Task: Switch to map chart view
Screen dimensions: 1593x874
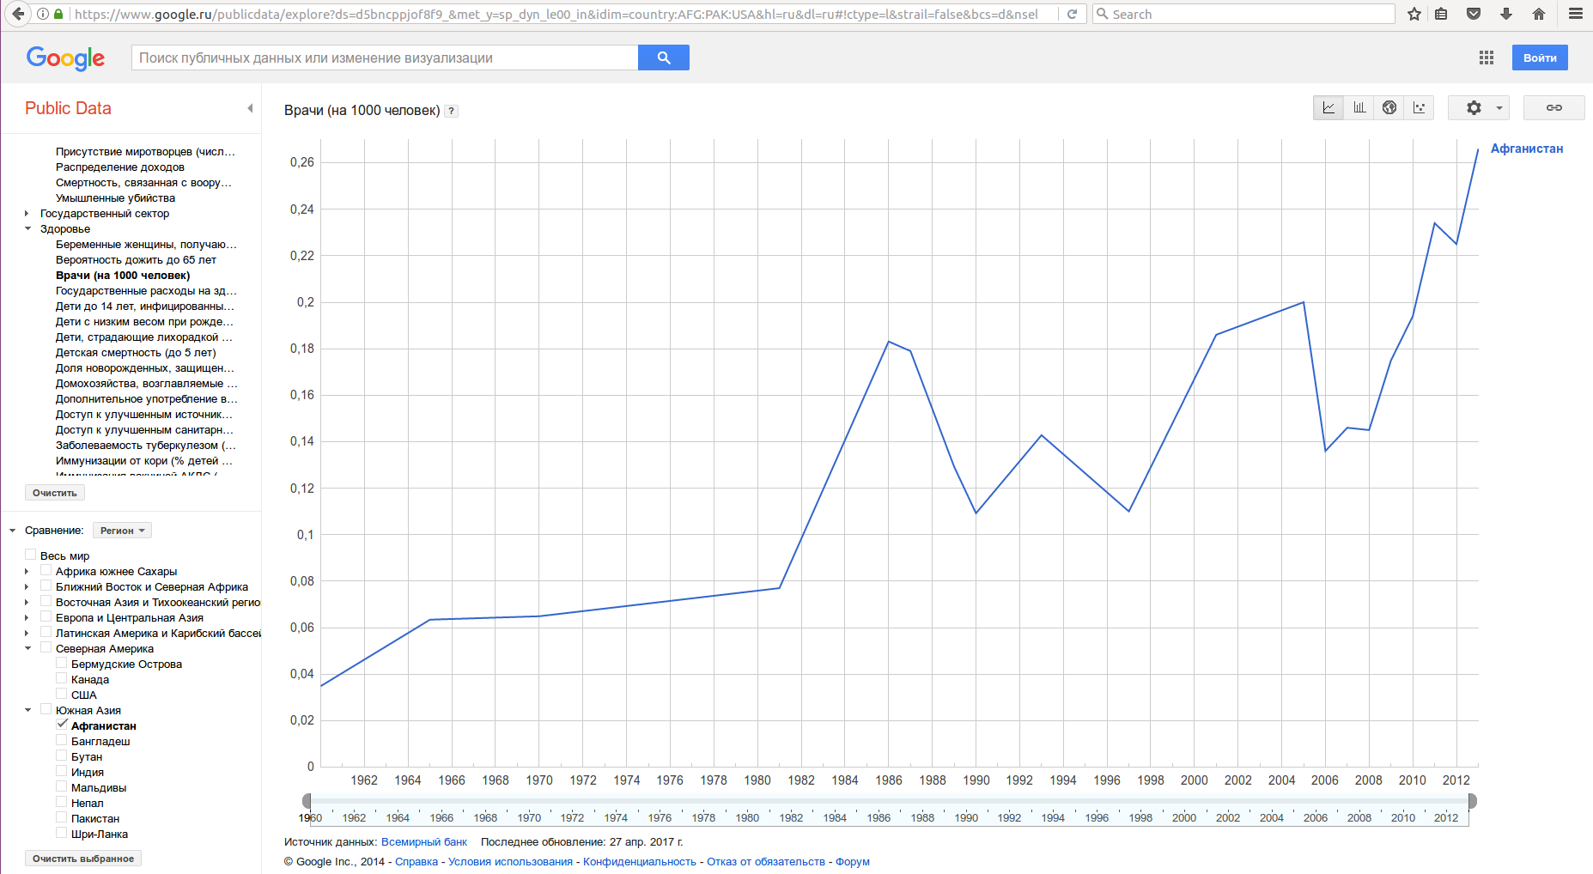Action: click(x=1389, y=108)
